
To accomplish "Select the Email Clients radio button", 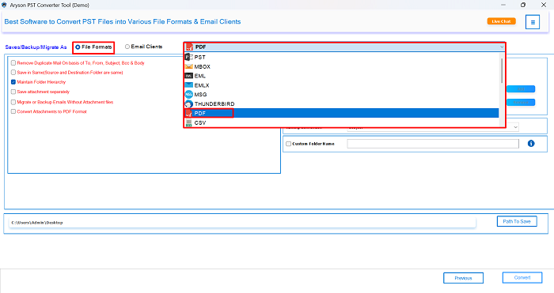I will click(x=127, y=47).
